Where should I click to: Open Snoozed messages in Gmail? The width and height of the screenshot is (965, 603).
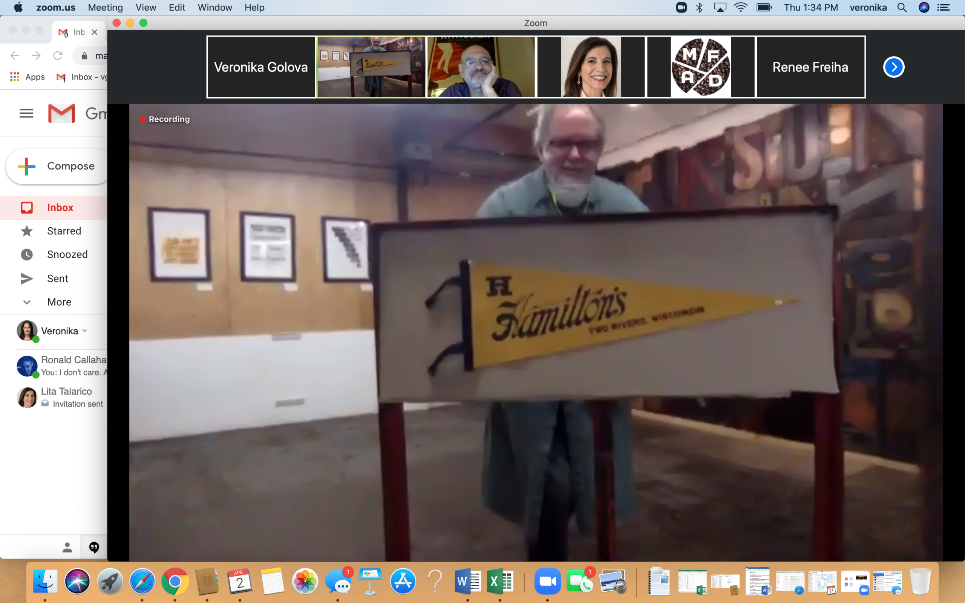54,254
